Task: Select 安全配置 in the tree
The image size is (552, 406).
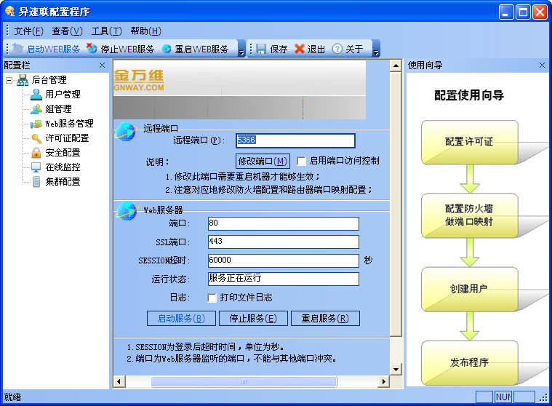Action: (63, 153)
